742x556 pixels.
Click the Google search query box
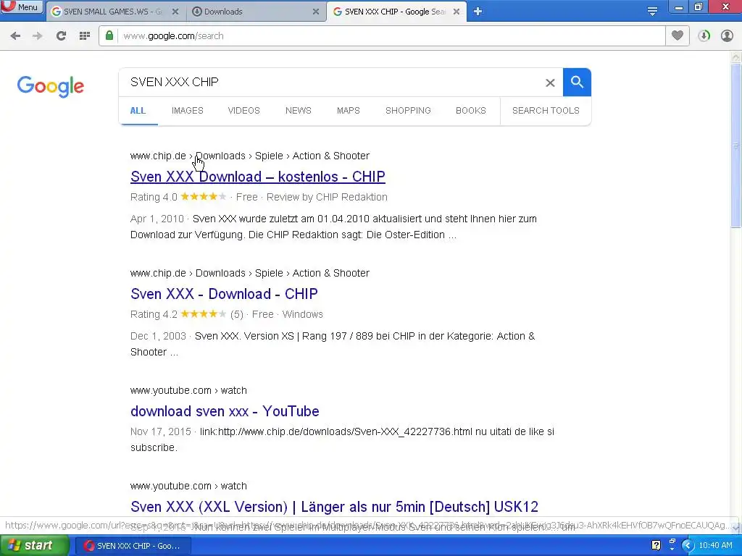[x=331, y=83]
